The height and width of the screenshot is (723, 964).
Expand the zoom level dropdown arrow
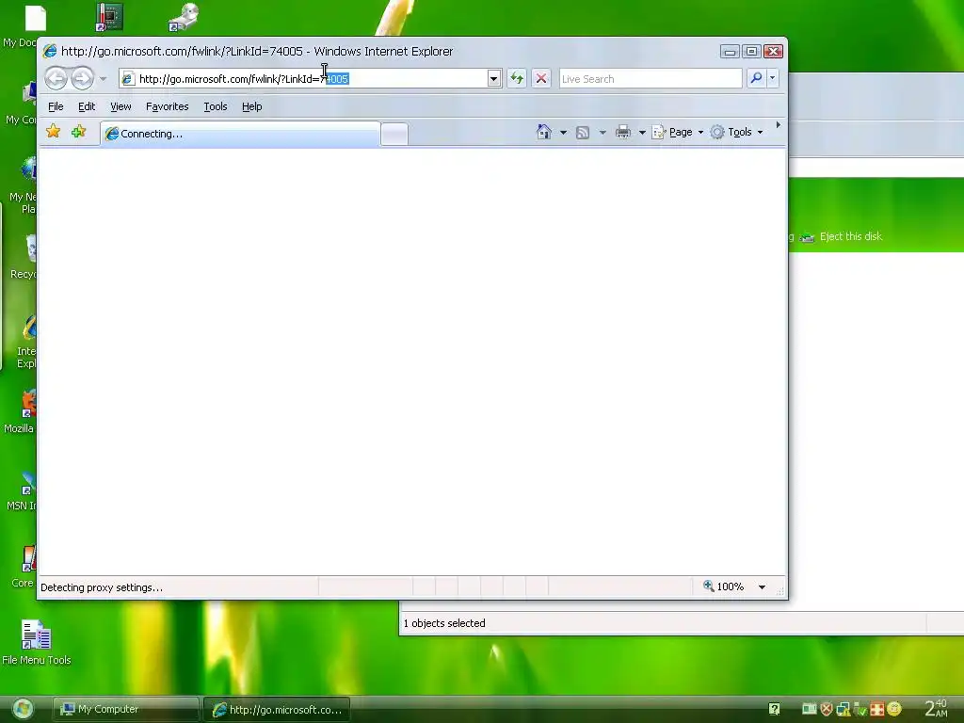pyautogui.click(x=762, y=587)
